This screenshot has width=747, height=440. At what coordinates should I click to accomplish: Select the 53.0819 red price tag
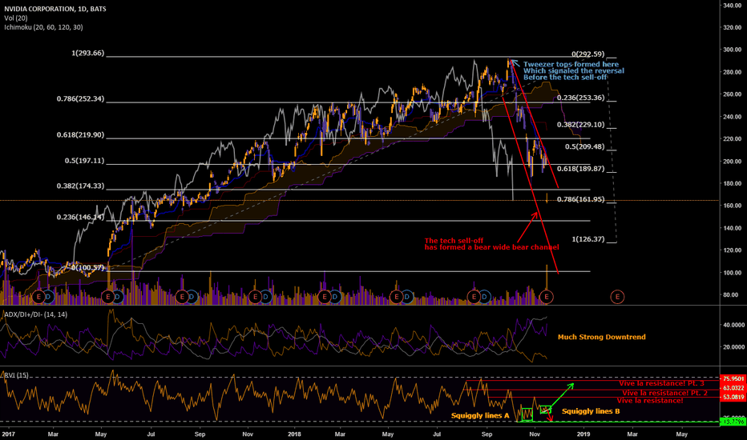pos(733,397)
